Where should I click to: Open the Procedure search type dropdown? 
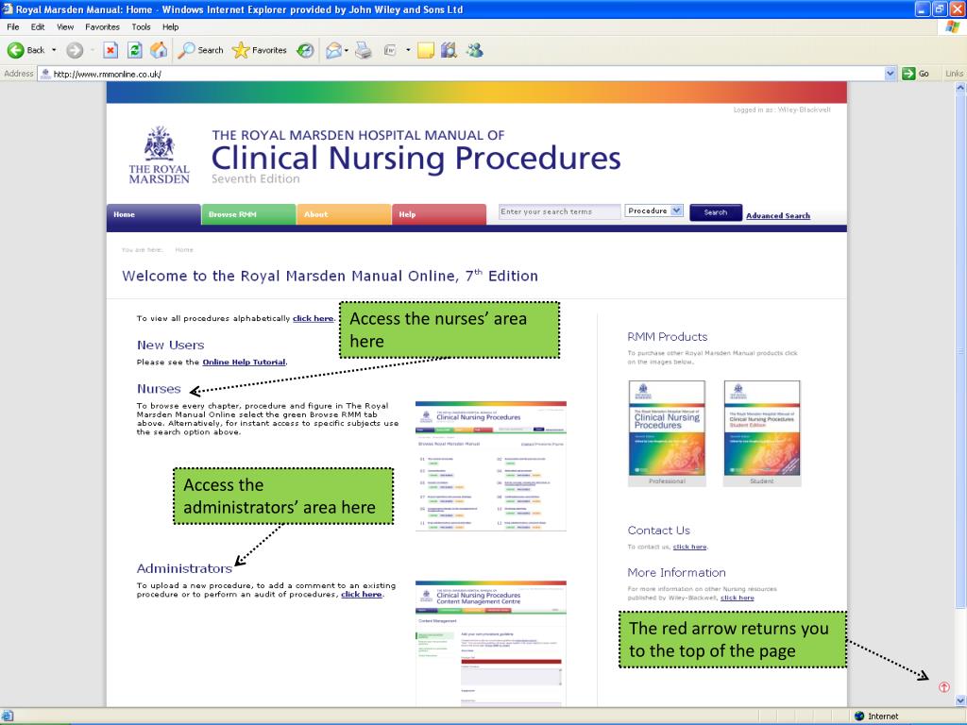pyautogui.click(x=653, y=211)
